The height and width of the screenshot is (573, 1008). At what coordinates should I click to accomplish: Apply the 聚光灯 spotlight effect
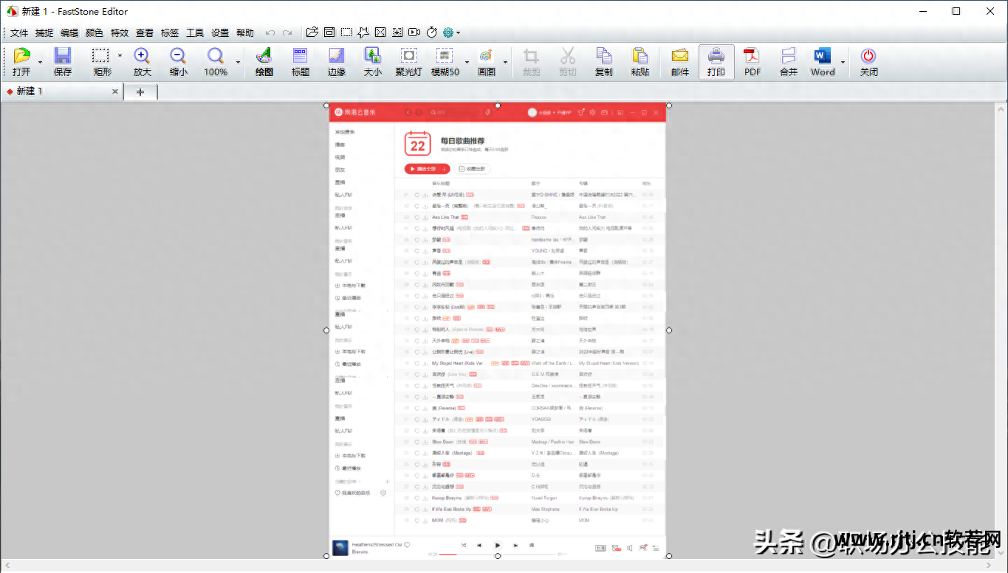(408, 59)
